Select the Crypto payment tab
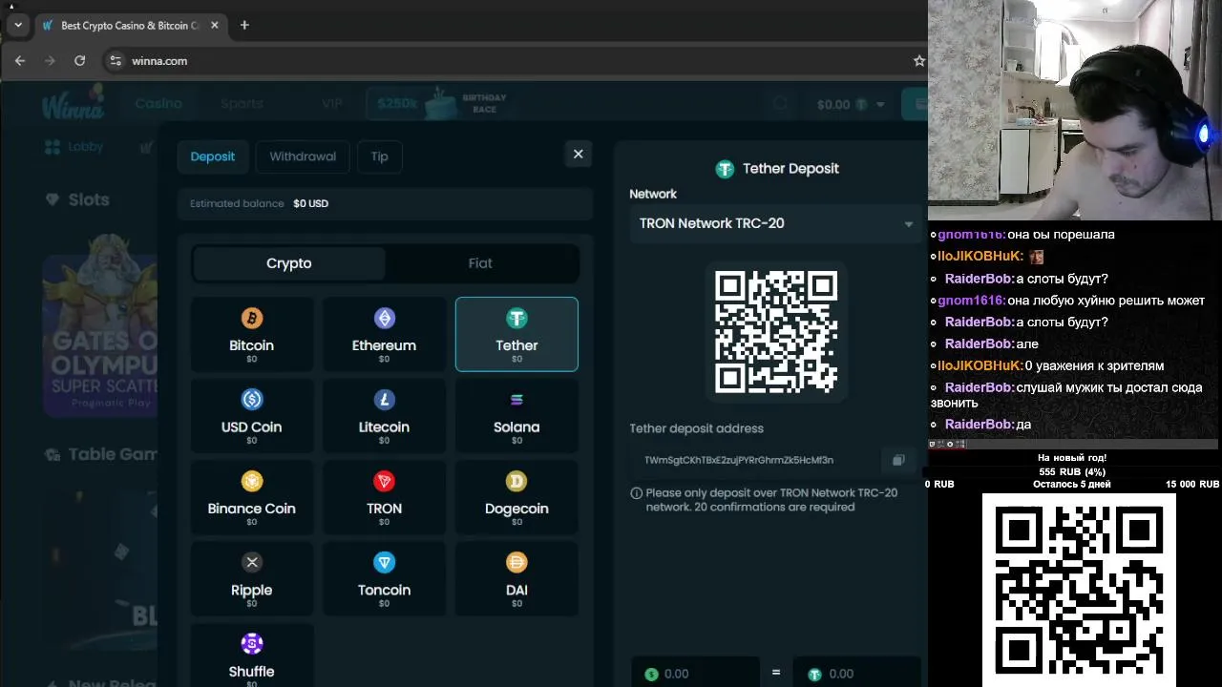Image resolution: width=1222 pixels, height=687 pixels. (288, 263)
